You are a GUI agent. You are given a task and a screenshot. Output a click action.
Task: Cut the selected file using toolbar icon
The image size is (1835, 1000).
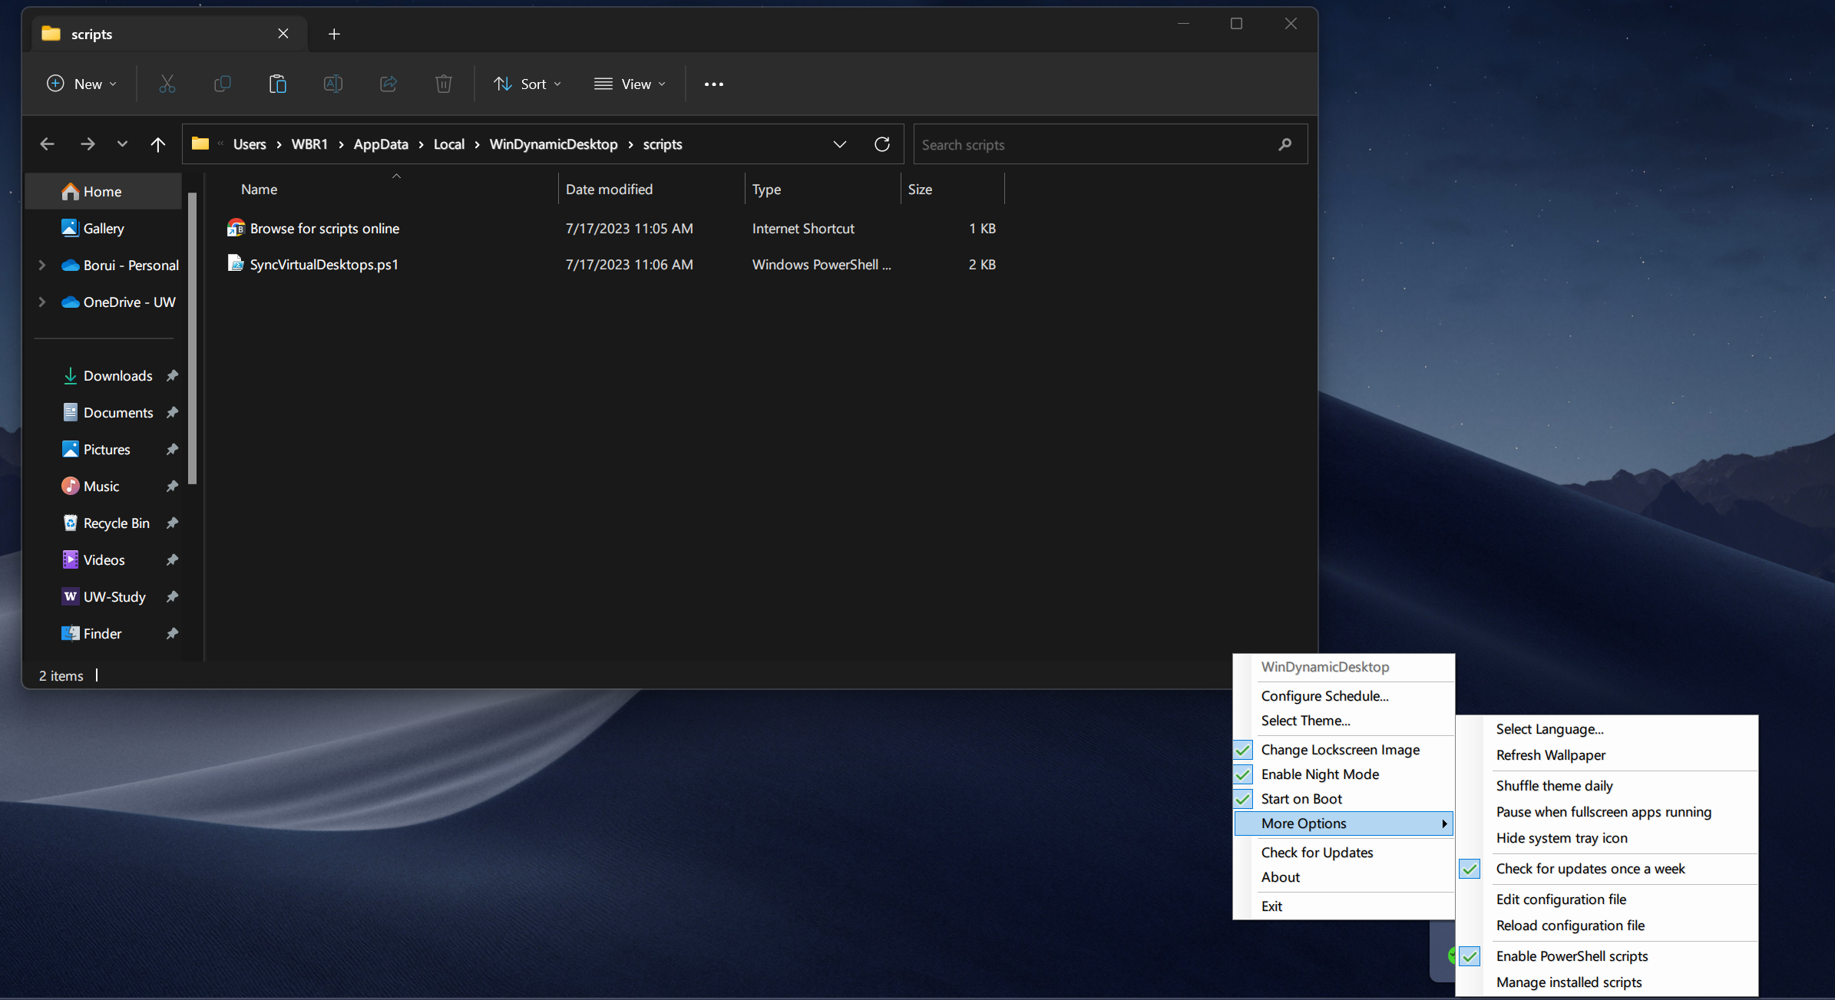pyautogui.click(x=167, y=84)
